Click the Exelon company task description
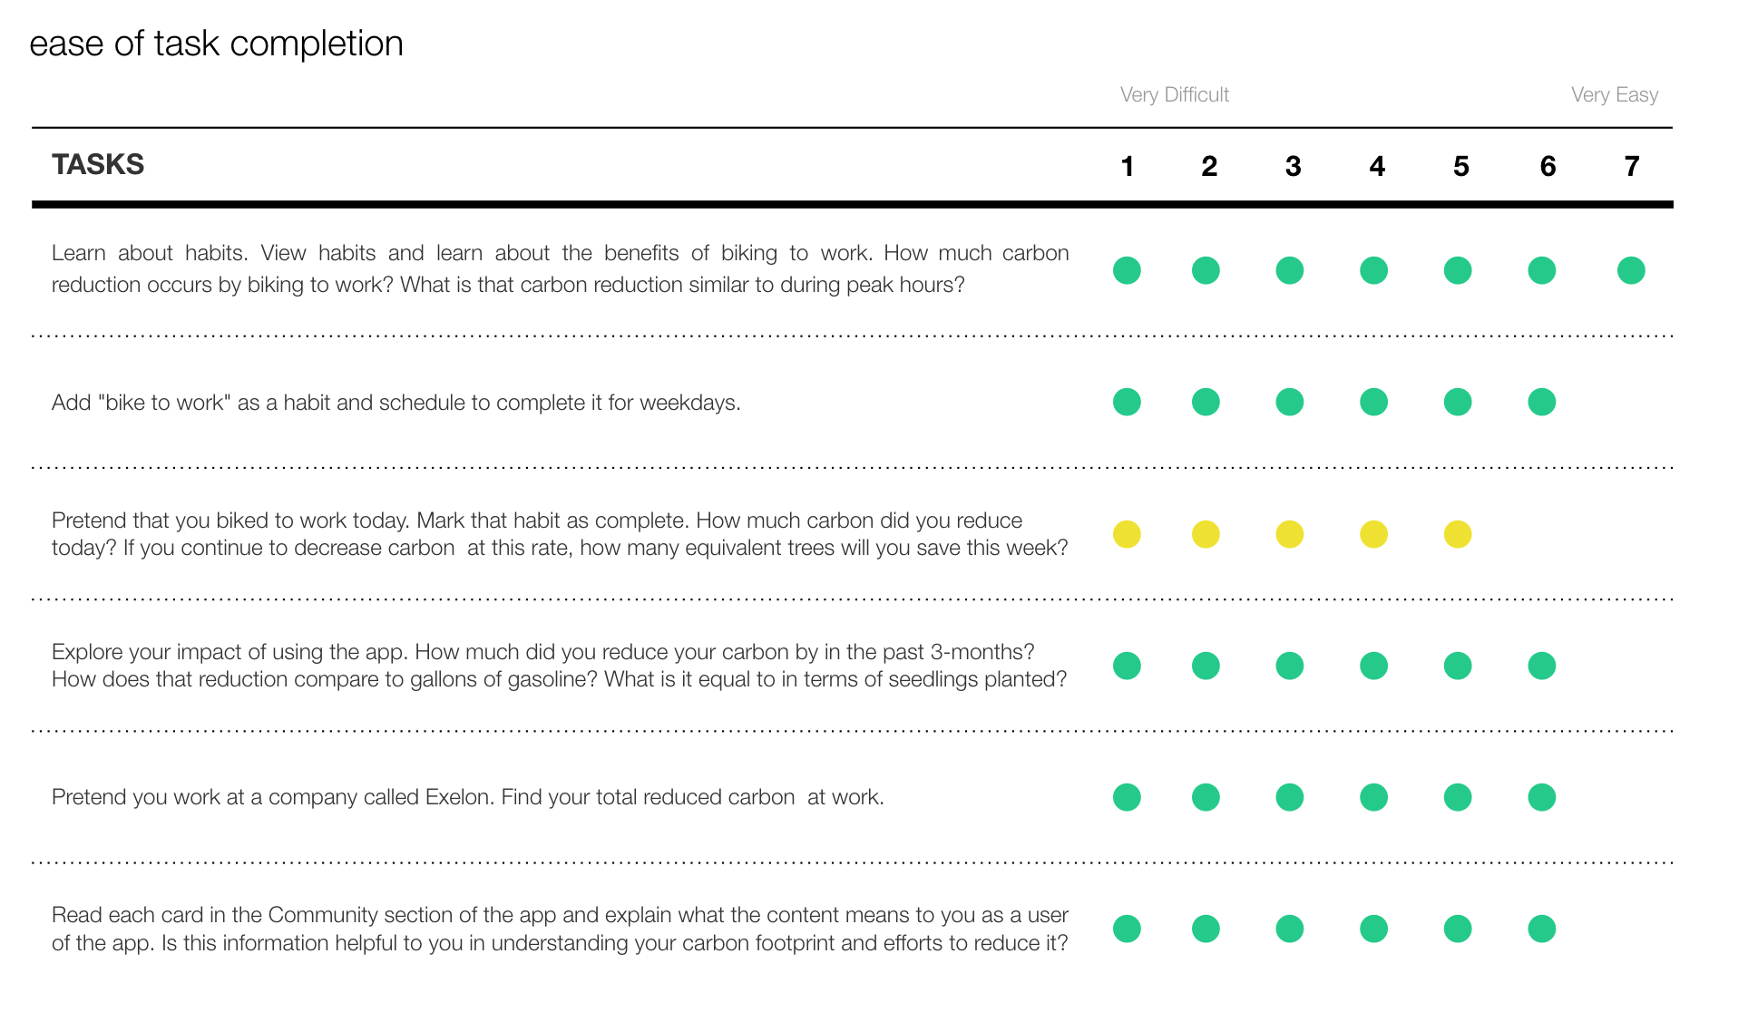Screen dimensions: 1758x1012 point(468,797)
